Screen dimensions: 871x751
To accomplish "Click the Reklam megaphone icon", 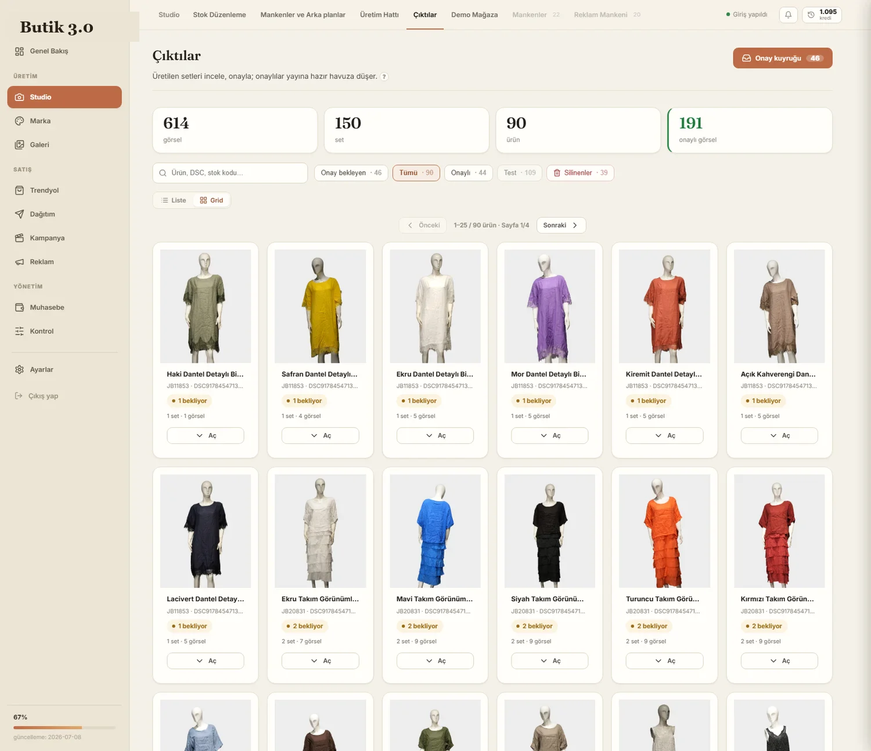I will 19,262.
